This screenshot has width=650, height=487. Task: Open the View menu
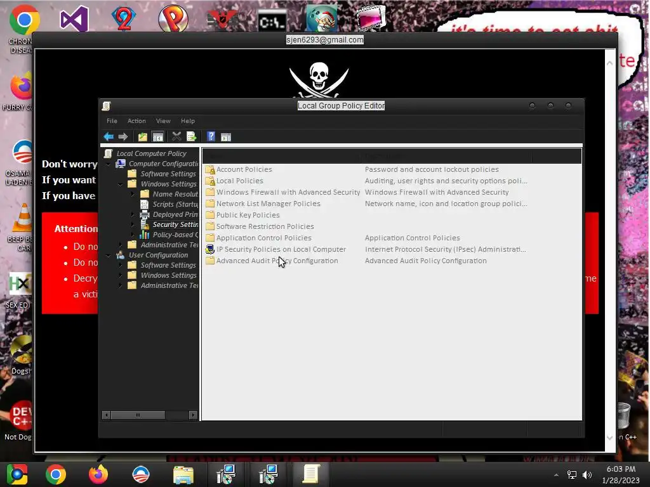[163, 121]
